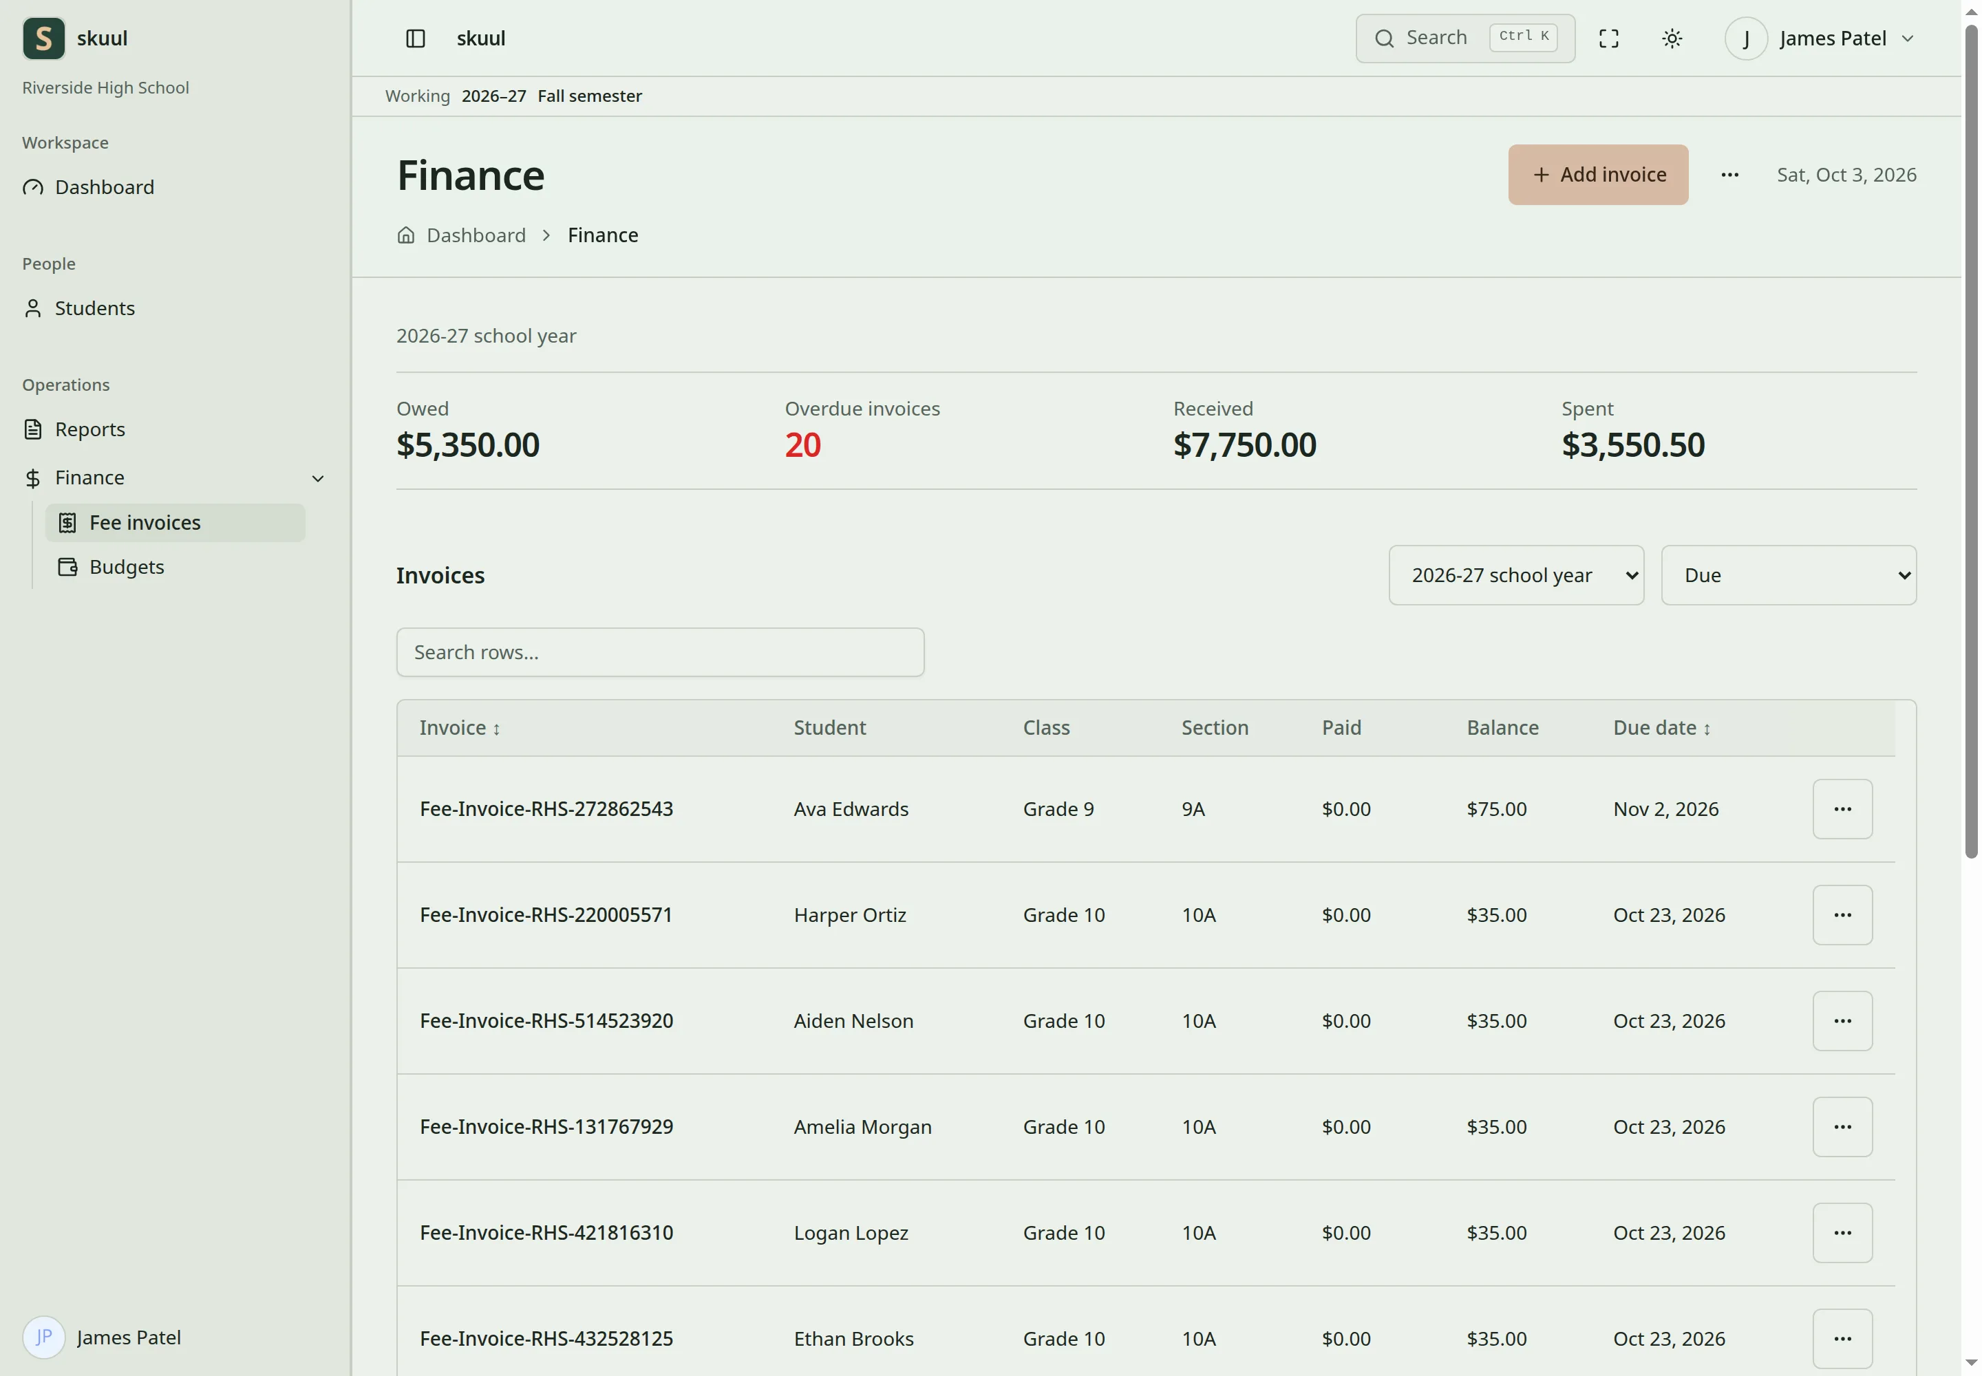Open row actions for Logan Lopez invoice

1842,1233
